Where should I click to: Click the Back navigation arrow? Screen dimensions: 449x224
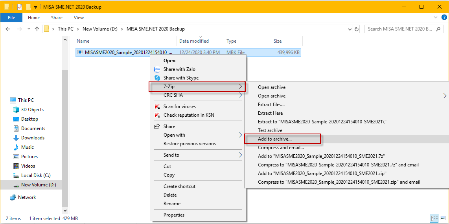tap(8, 29)
